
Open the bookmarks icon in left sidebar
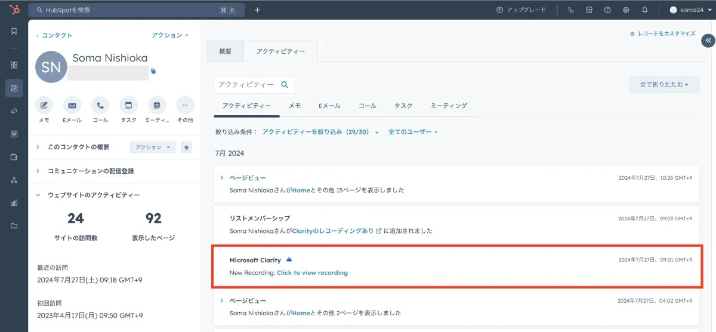tap(14, 31)
